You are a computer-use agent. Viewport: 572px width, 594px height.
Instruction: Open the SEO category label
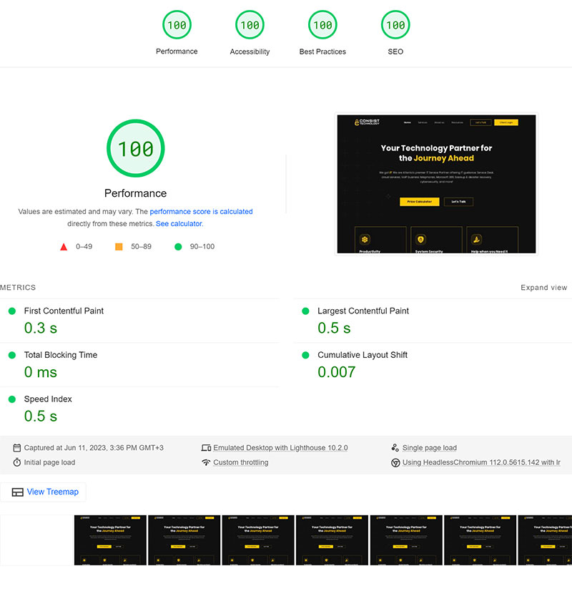coord(395,52)
